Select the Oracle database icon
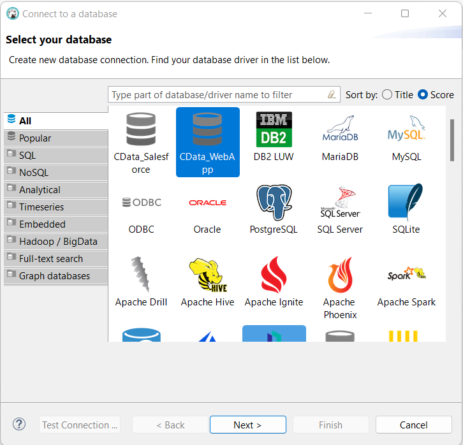This screenshot has width=463, height=445. [207, 203]
